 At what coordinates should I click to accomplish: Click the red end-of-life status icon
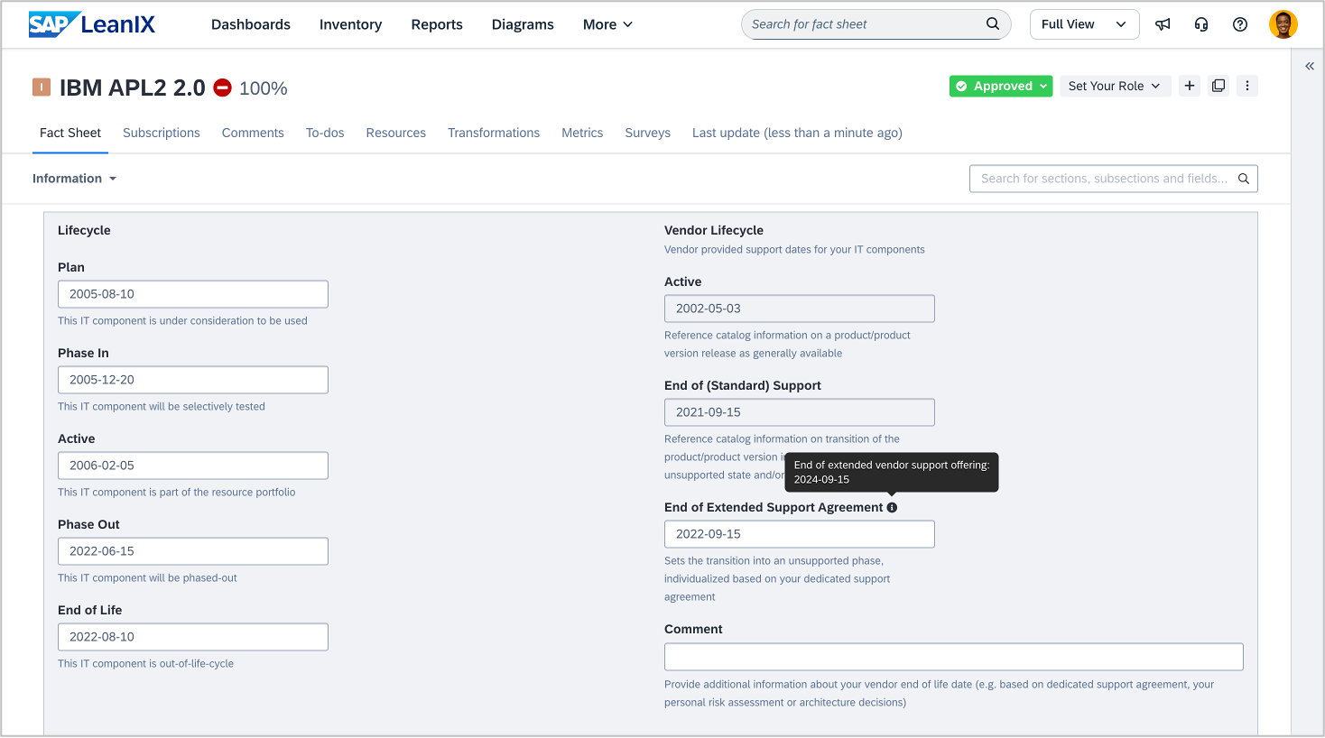coord(222,88)
